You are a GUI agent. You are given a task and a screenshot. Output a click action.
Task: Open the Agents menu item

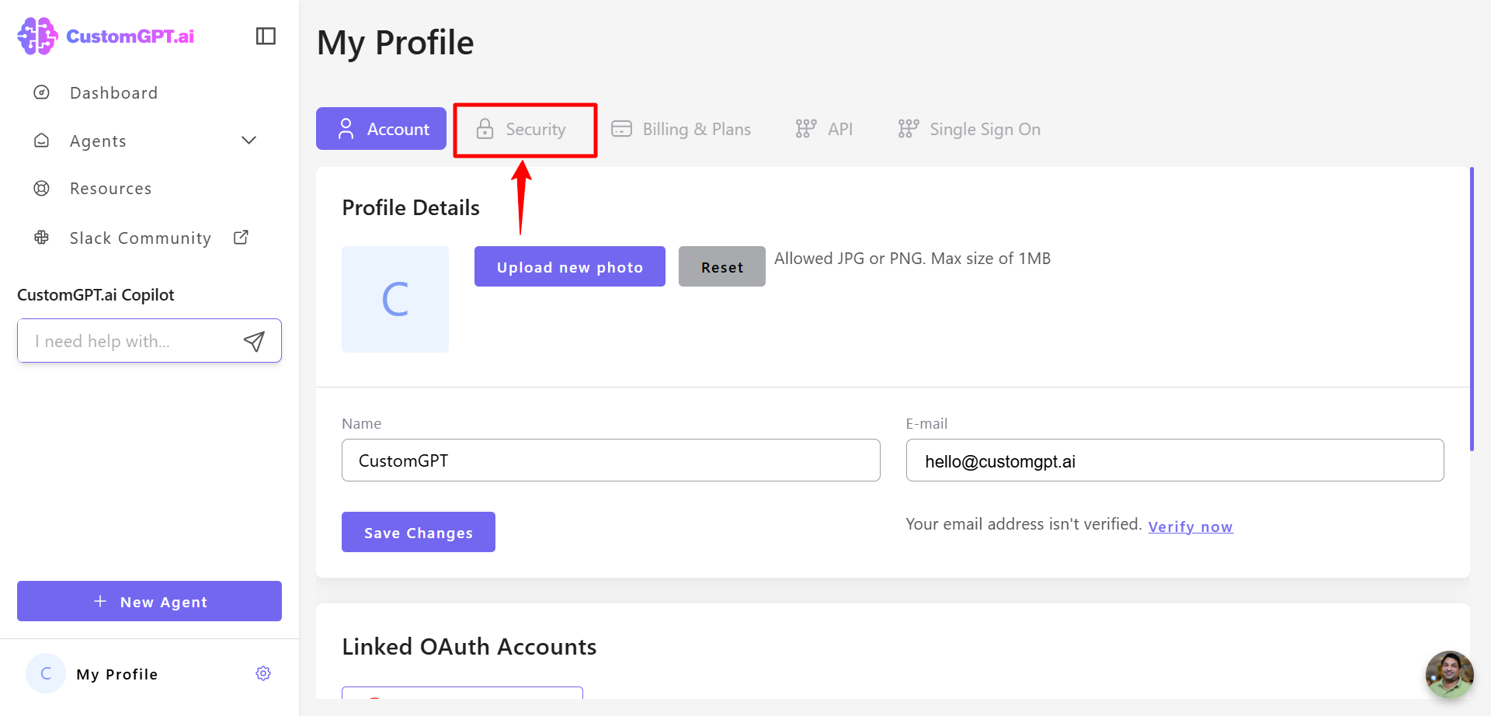click(98, 141)
